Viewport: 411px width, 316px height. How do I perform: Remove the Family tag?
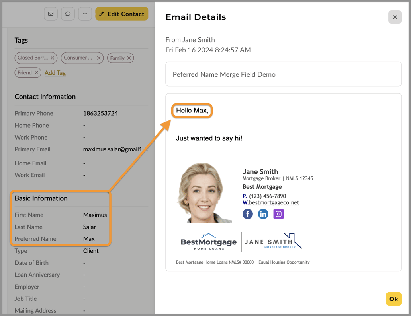[129, 58]
